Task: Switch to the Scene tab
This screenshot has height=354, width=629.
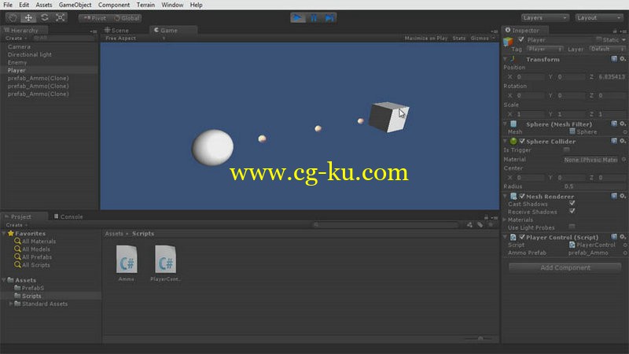Action: (x=117, y=30)
